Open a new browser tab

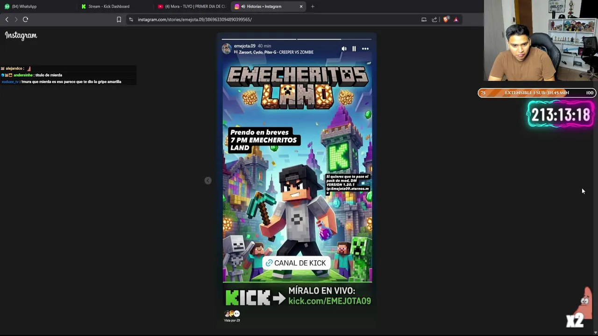click(x=313, y=7)
